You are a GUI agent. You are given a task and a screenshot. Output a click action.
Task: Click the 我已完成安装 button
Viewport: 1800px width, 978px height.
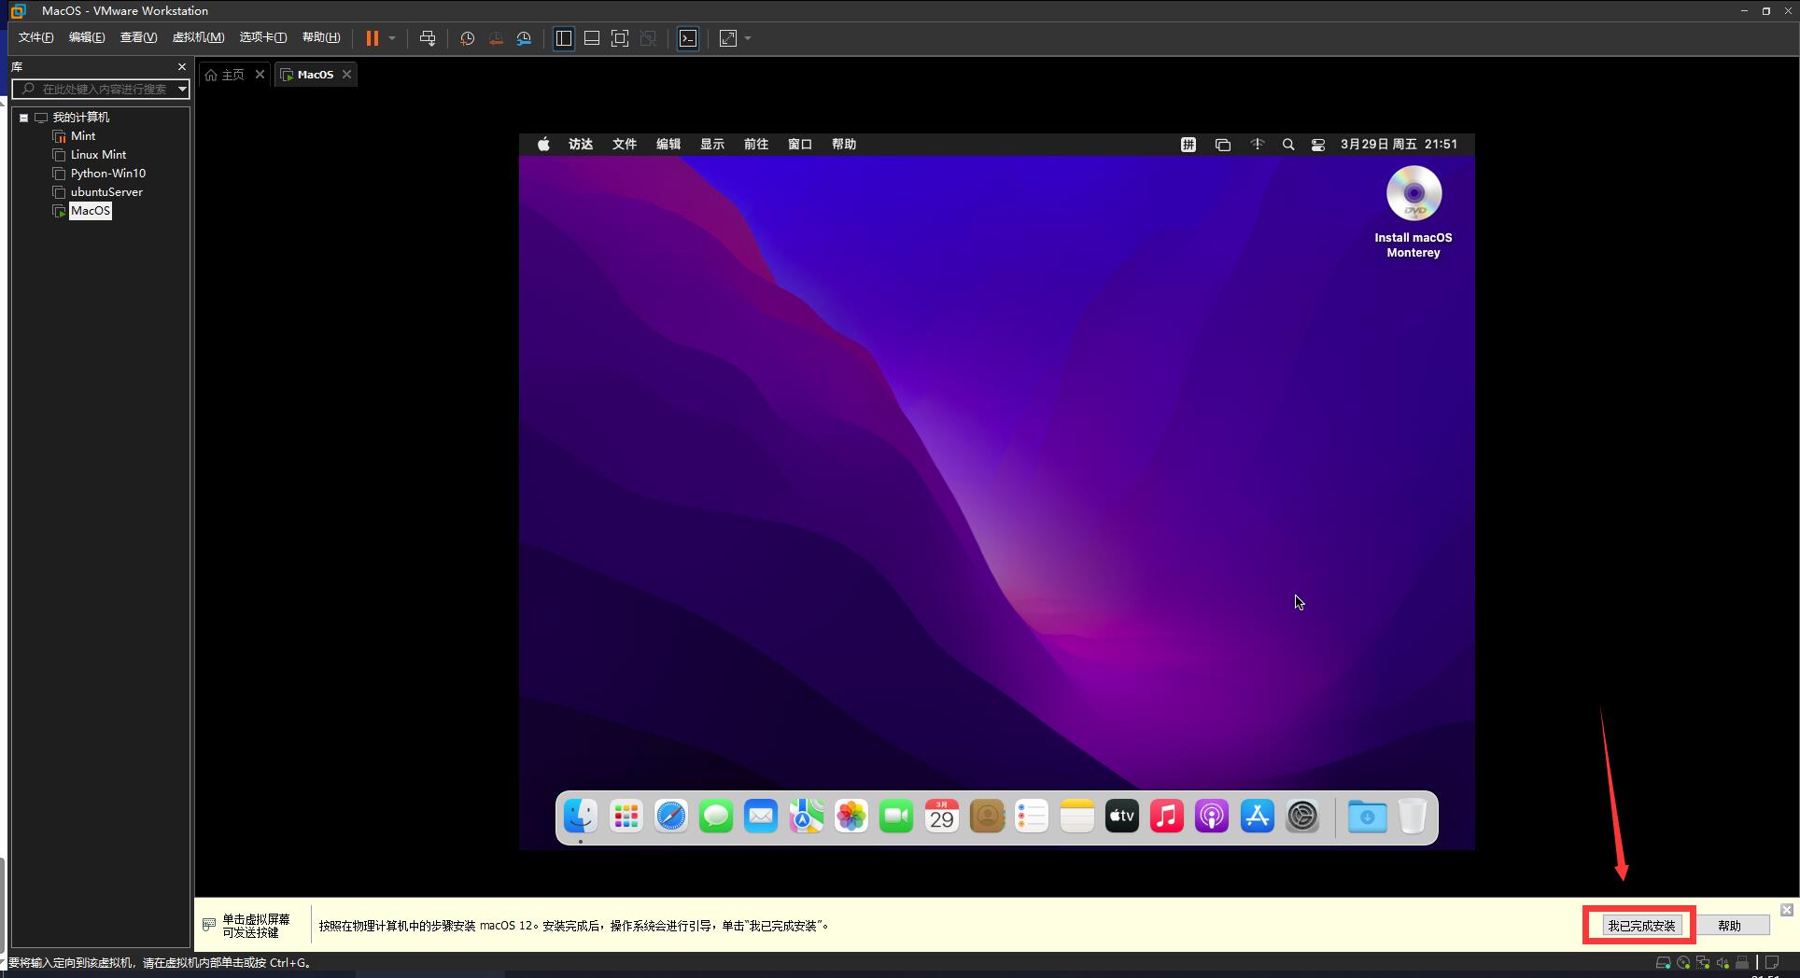coord(1640,926)
